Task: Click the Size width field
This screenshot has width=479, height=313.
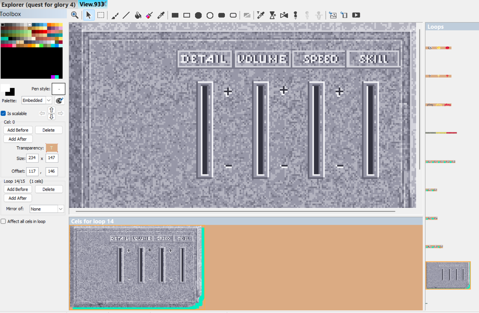Action: pyautogui.click(x=32, y=158)
